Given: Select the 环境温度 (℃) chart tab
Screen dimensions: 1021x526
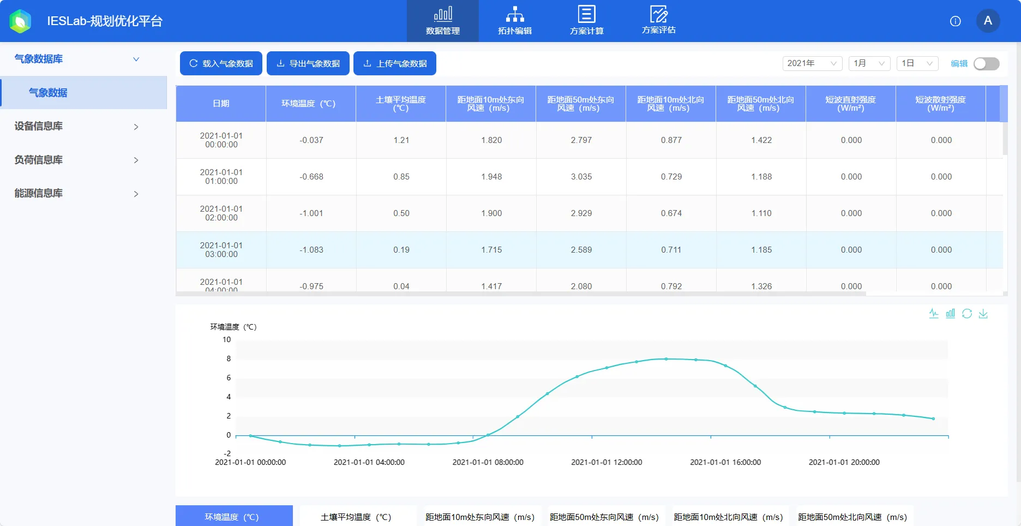Looking at the screenshot, I should (x=234, y=516).
